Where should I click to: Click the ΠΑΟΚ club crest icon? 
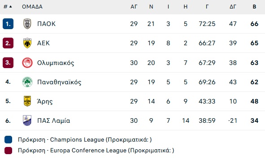pos(27,24)
